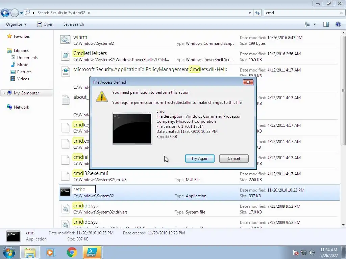Select Favorites in the navigation pane
Screen dimensions: 346x259
tap(22, 36)
